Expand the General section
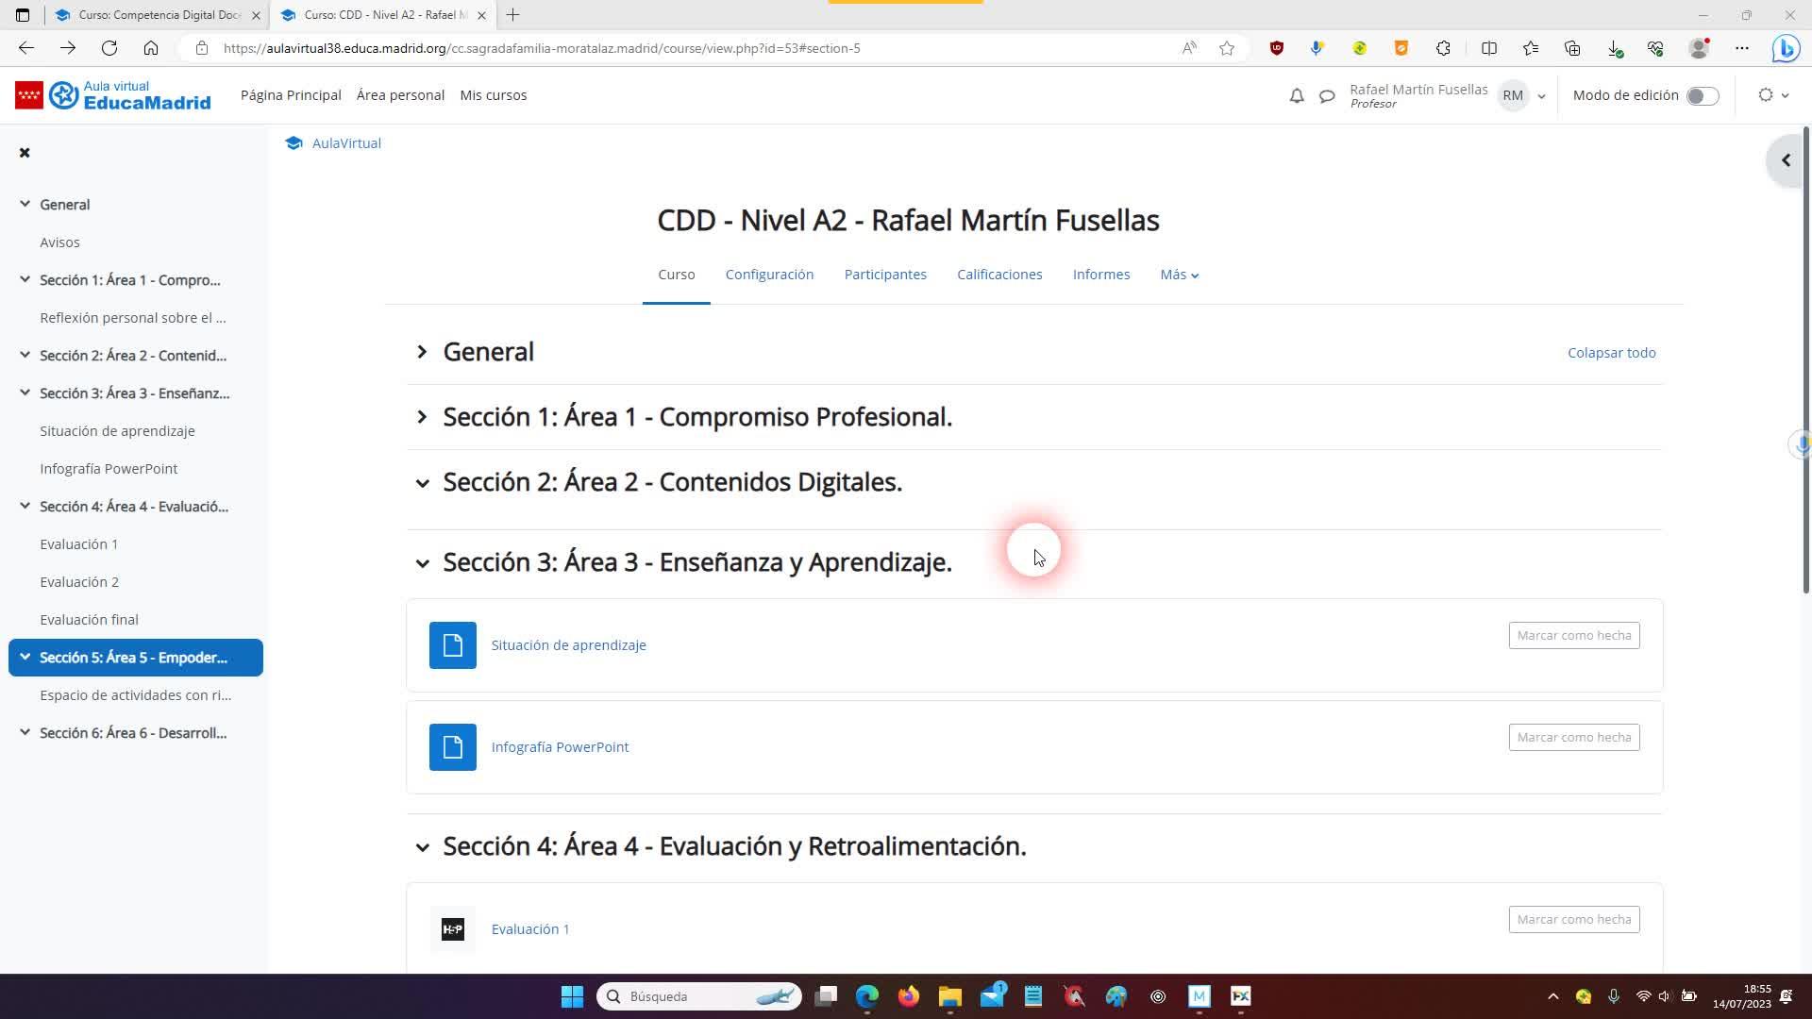Viewport: 1812px width, 1019px height. coord(422,352)
